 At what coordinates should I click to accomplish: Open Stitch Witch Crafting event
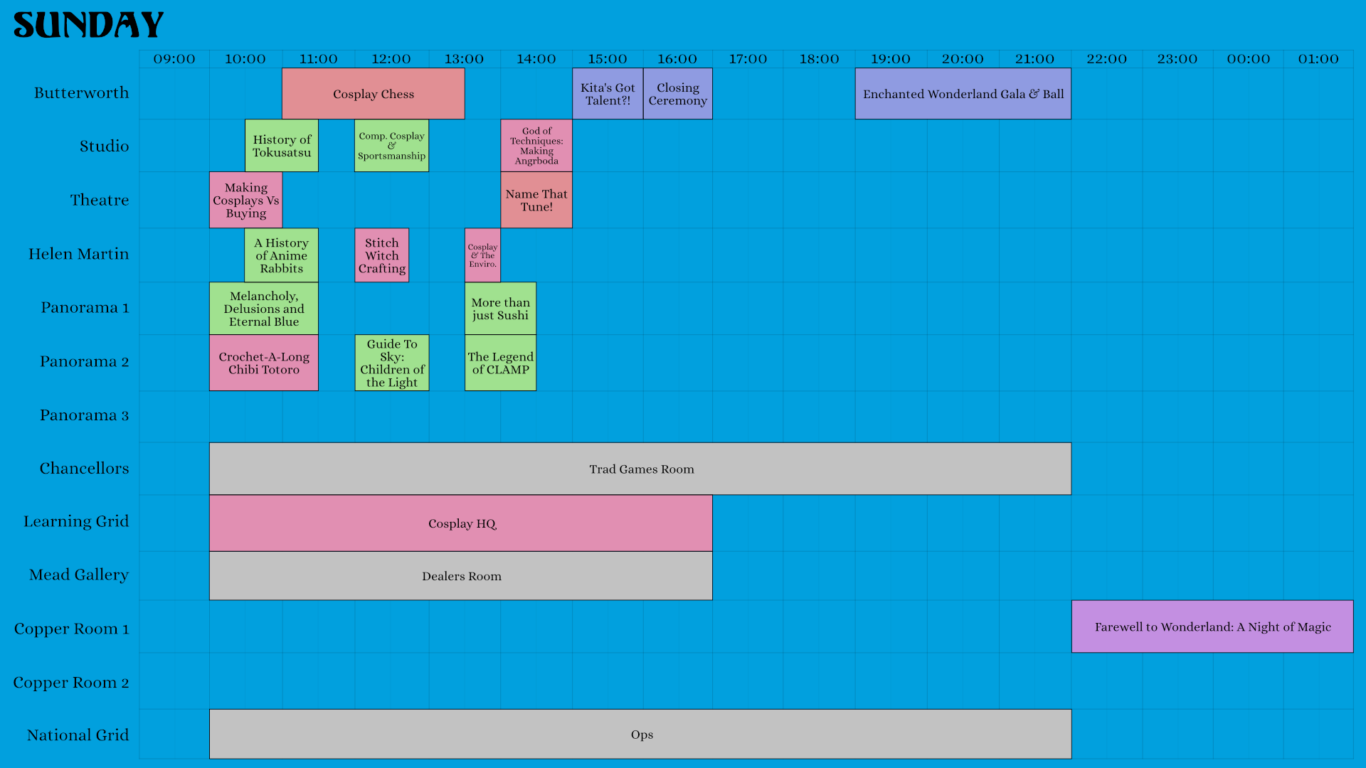point(382,255)
